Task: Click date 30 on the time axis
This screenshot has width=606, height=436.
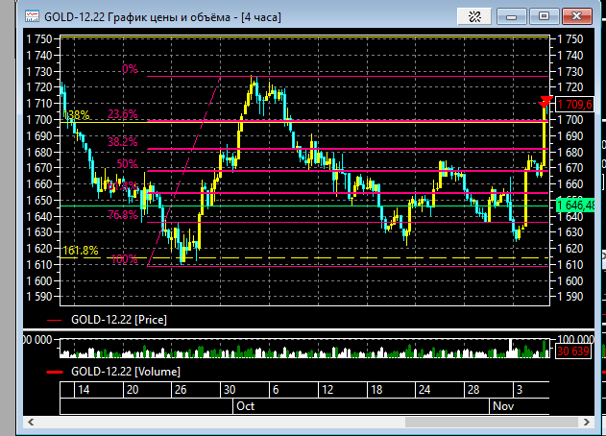Action: click(x=230, y=390)
